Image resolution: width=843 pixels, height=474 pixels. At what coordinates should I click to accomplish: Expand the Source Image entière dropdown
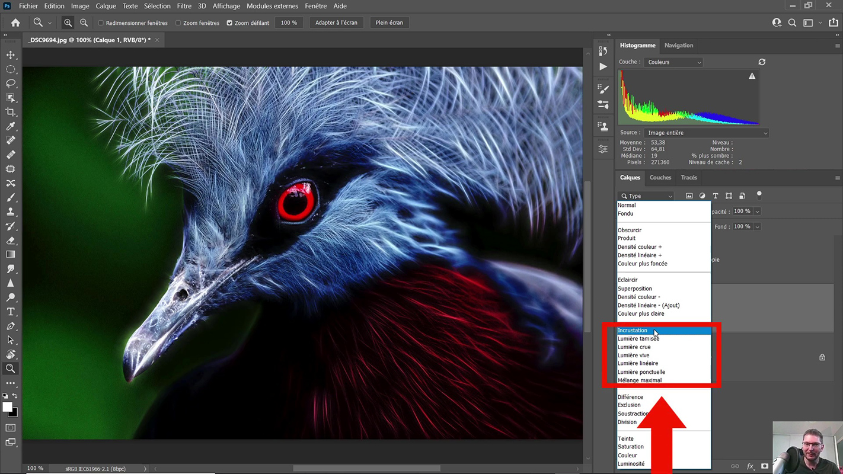(x=706, y=133)
